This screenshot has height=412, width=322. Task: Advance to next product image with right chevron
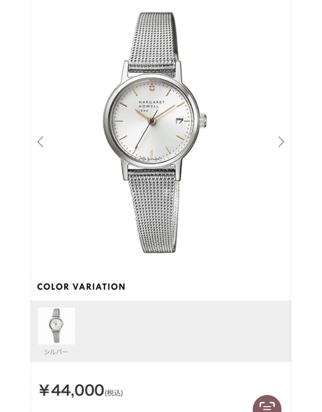(281, 142)
